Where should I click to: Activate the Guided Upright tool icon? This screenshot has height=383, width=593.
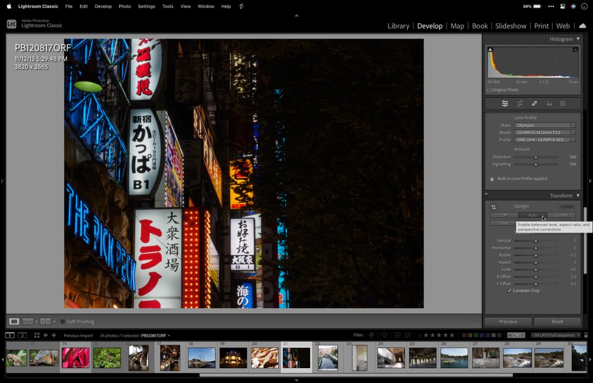point(493,207)
